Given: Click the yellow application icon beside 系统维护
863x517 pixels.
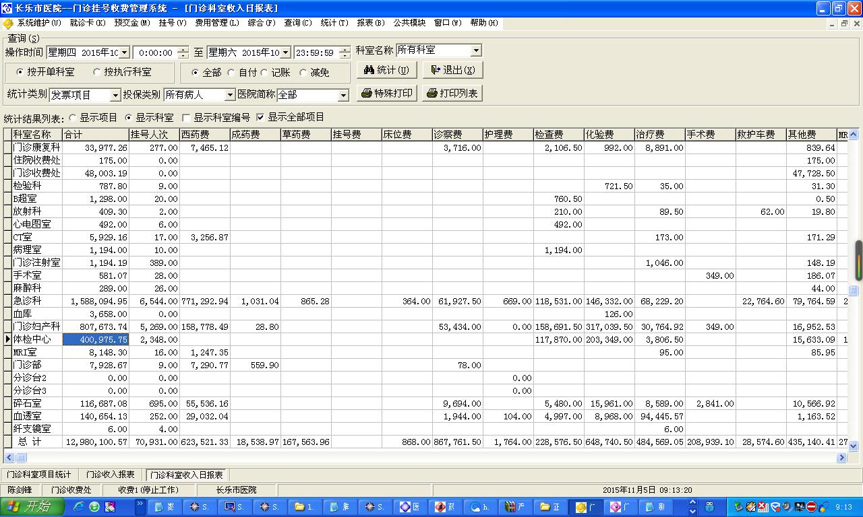Looking at the screenshot, I should pos(8,24).
